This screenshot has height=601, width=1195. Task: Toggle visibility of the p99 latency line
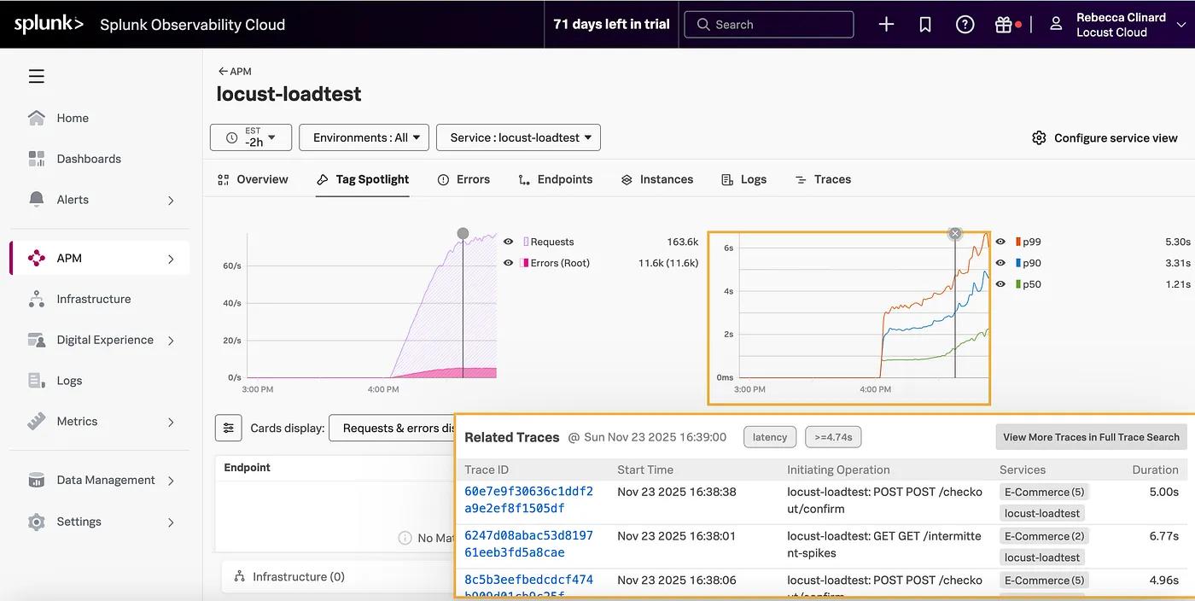click(1000, 242)
